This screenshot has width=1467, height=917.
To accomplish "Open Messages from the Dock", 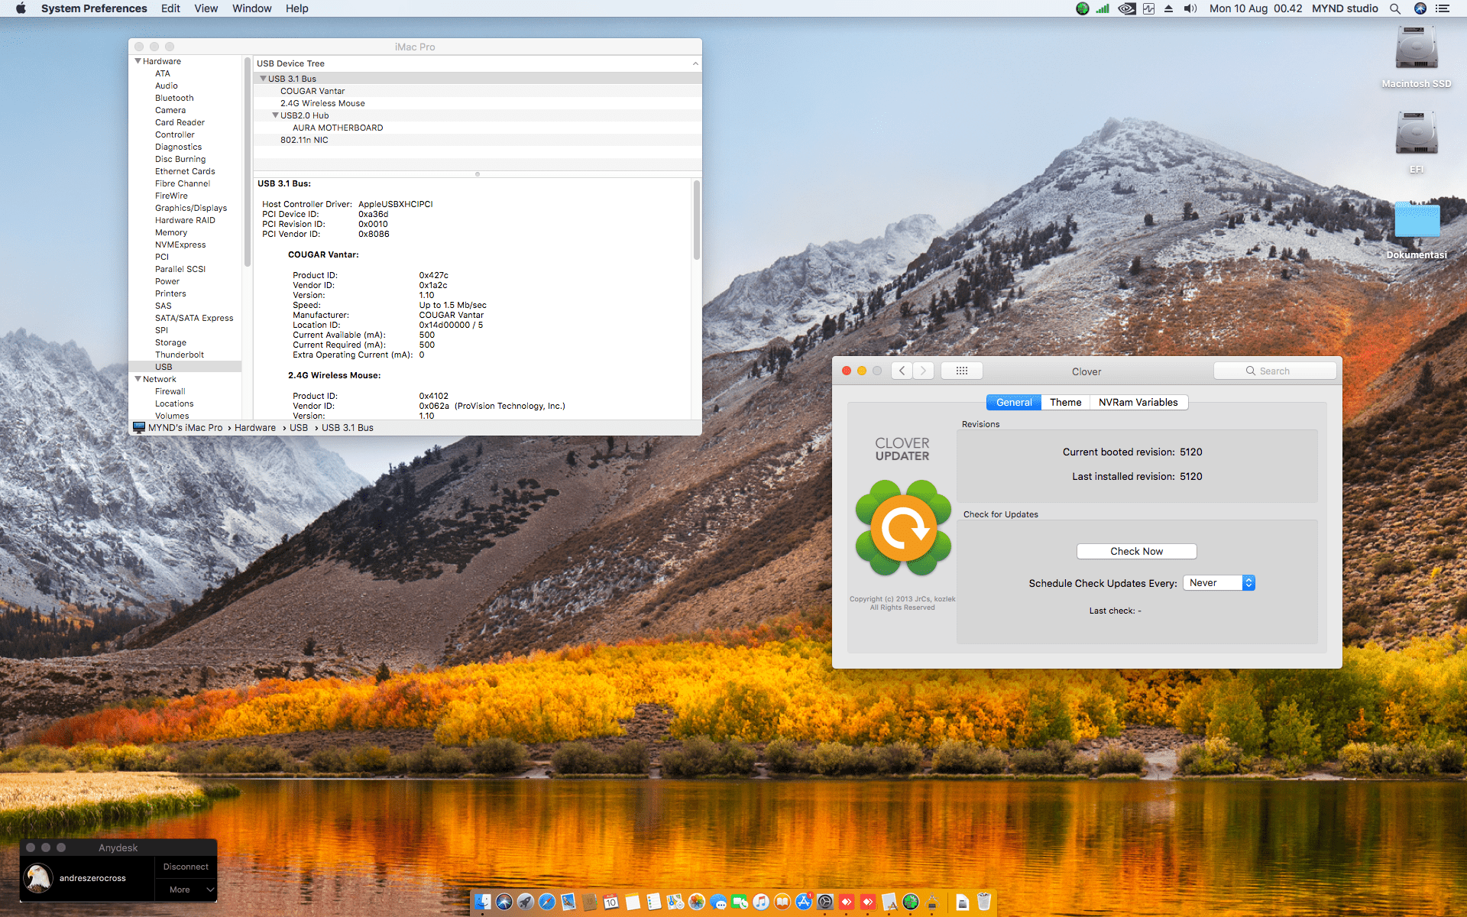I will click(x=718, y=902).
